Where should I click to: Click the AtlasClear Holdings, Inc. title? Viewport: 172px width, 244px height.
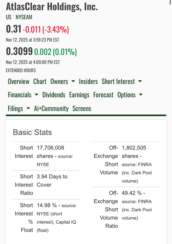click(52, 7)
